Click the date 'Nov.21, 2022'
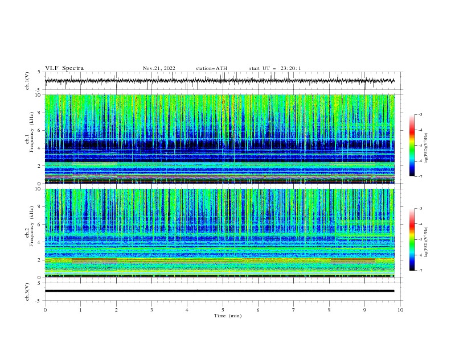The width and height of the screenshot is (451, 348). [159, 68]
